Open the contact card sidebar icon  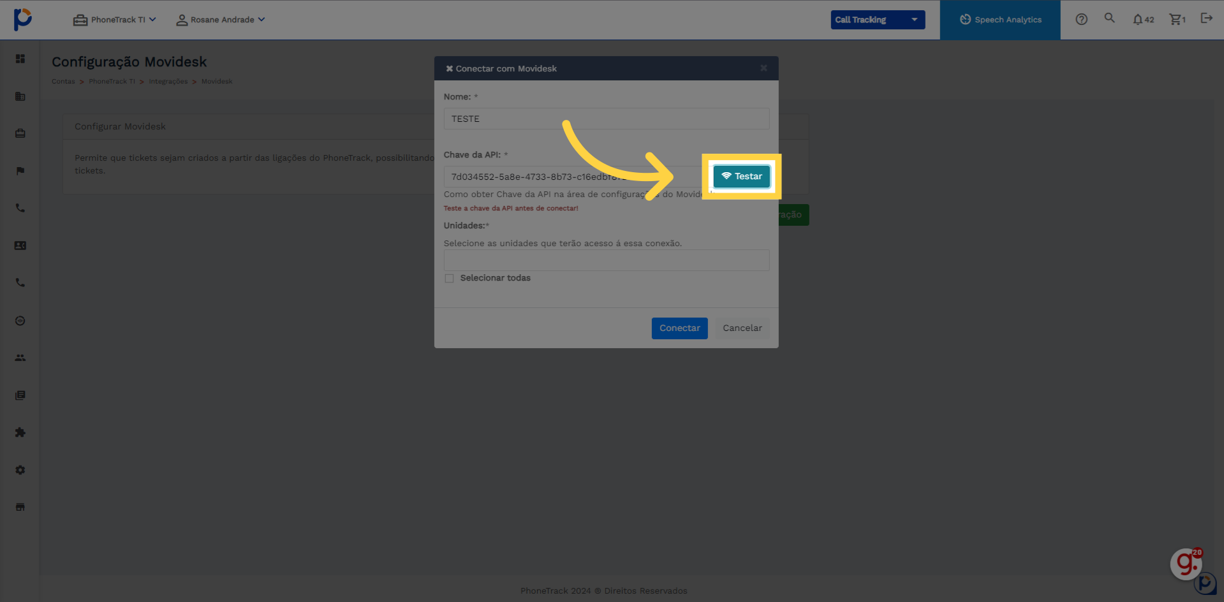pos(20,246)
